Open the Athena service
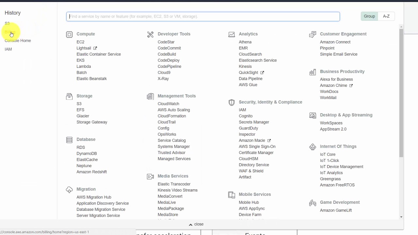The image size is (418, 235). (x=245, y=42)
